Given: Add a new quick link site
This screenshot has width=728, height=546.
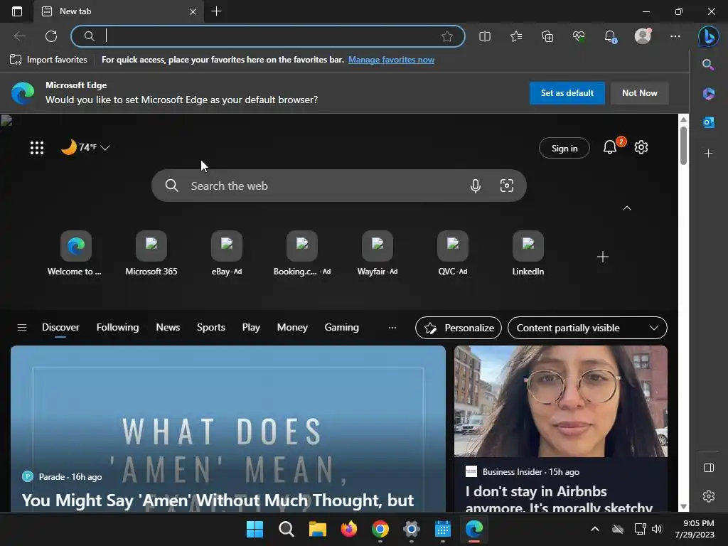Looking at the screenshot, I should (x=603, y=257).
